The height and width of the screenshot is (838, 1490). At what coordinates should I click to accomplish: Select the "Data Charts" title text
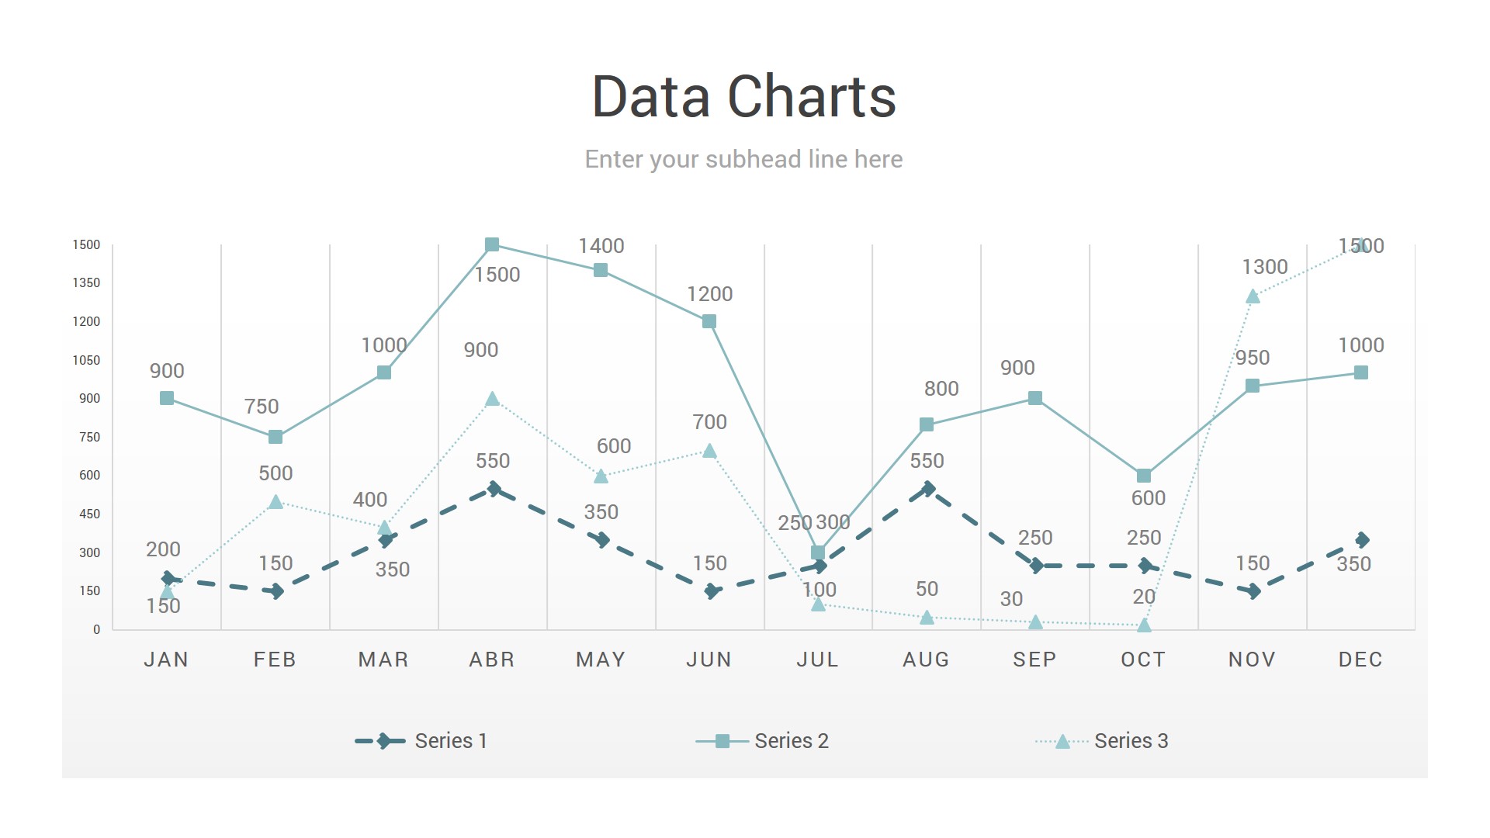(743, 97)
